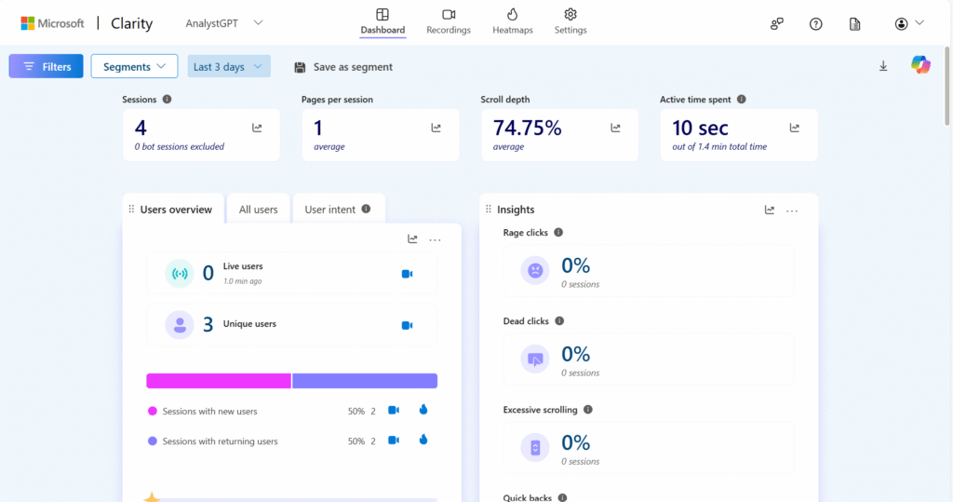Open heatmap for sessions with new users
The height and width of the screenshot is (502, 953).
pos(423,410)
